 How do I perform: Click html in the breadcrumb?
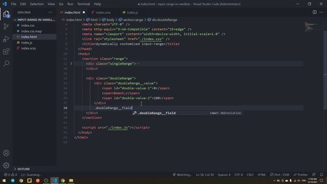94,20
